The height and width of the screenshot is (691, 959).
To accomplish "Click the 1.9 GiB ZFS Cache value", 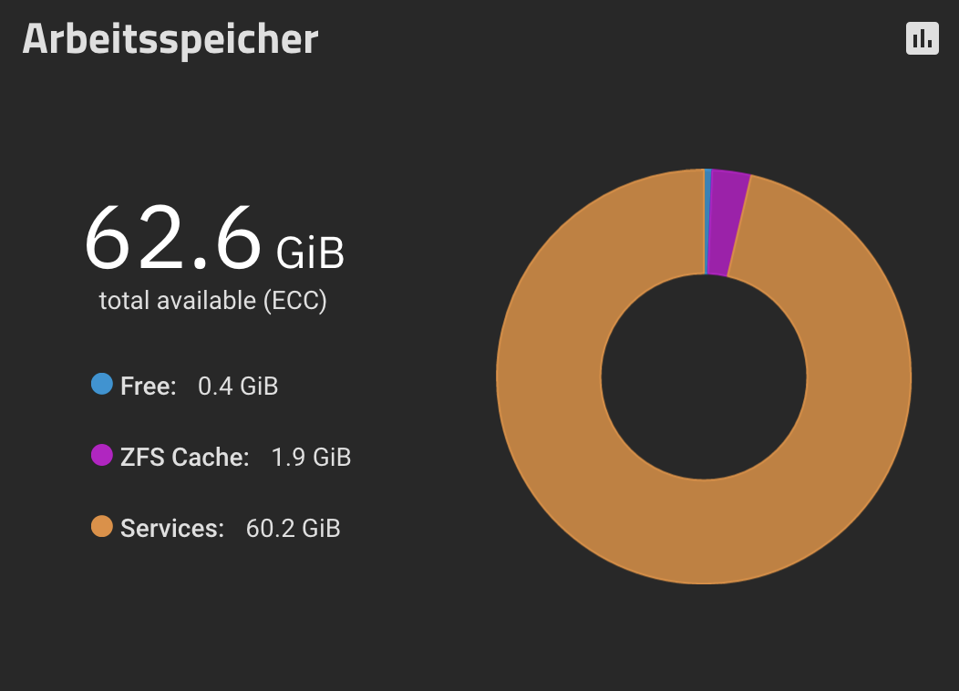I will tap(311, 457).
